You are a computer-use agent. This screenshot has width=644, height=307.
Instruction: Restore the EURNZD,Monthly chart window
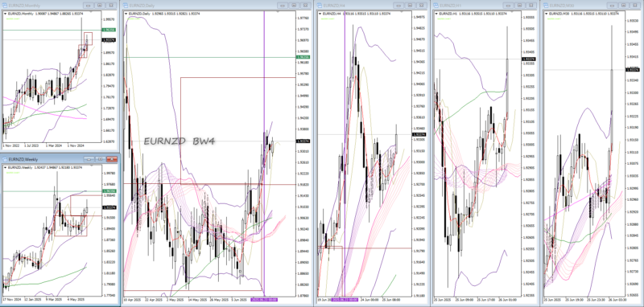tap(99, 6)
